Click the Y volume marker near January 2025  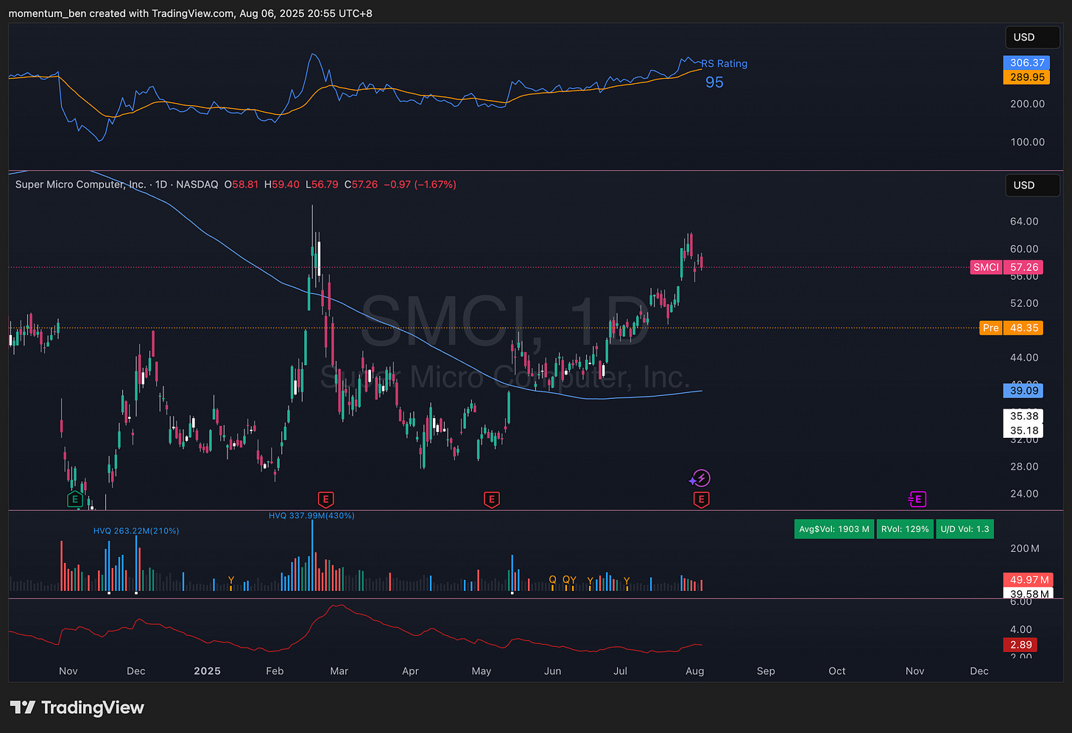[x=231, y=581]
